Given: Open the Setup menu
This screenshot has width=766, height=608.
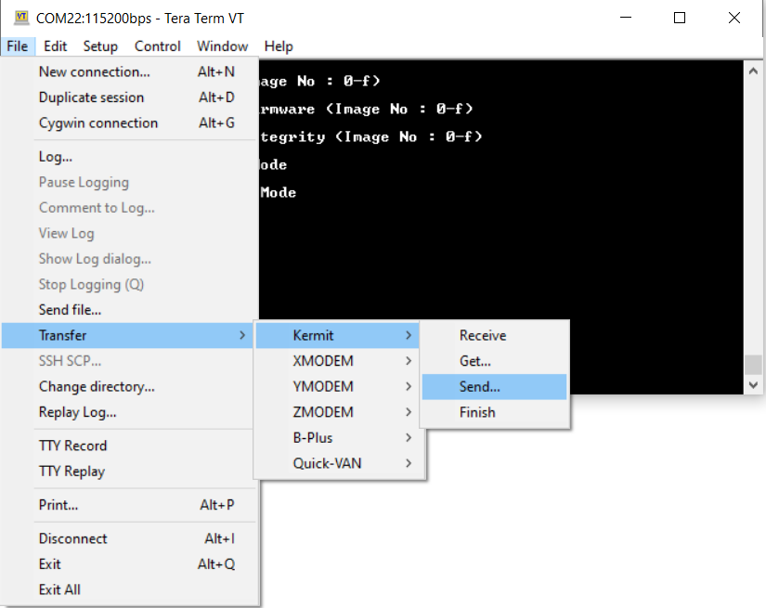Looking at the screenshot, I should (100, 46).
